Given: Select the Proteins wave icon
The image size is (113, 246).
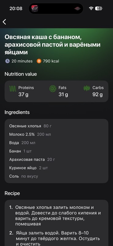Looking at the screenshot, I should pos(13,89).
